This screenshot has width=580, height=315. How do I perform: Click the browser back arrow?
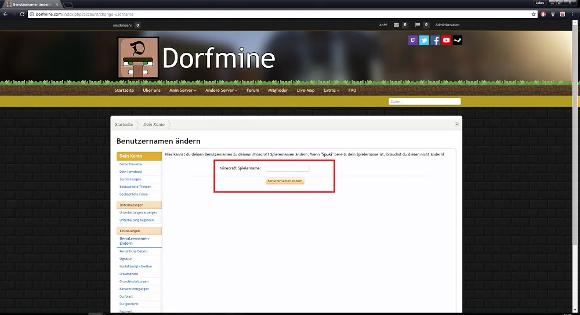[5, 14]
